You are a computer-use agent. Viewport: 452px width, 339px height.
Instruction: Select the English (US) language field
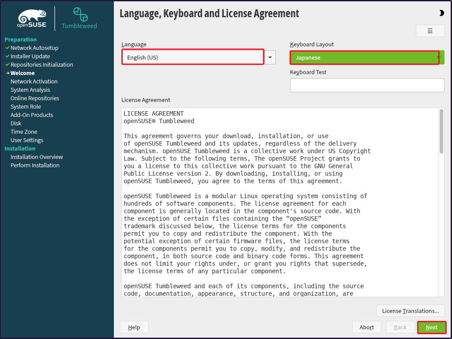(193, 57)
